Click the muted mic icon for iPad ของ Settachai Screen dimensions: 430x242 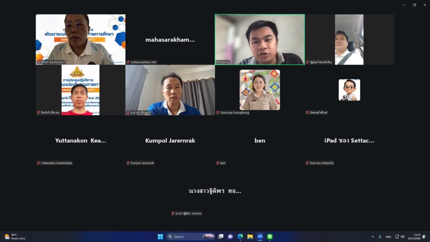[x=307, y=163]
